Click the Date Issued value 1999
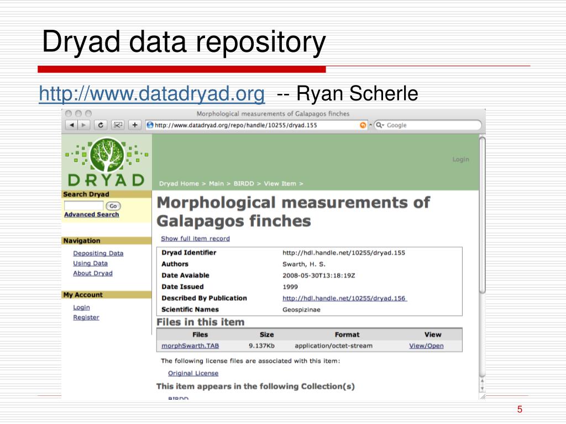 click(x=290, y=287)
